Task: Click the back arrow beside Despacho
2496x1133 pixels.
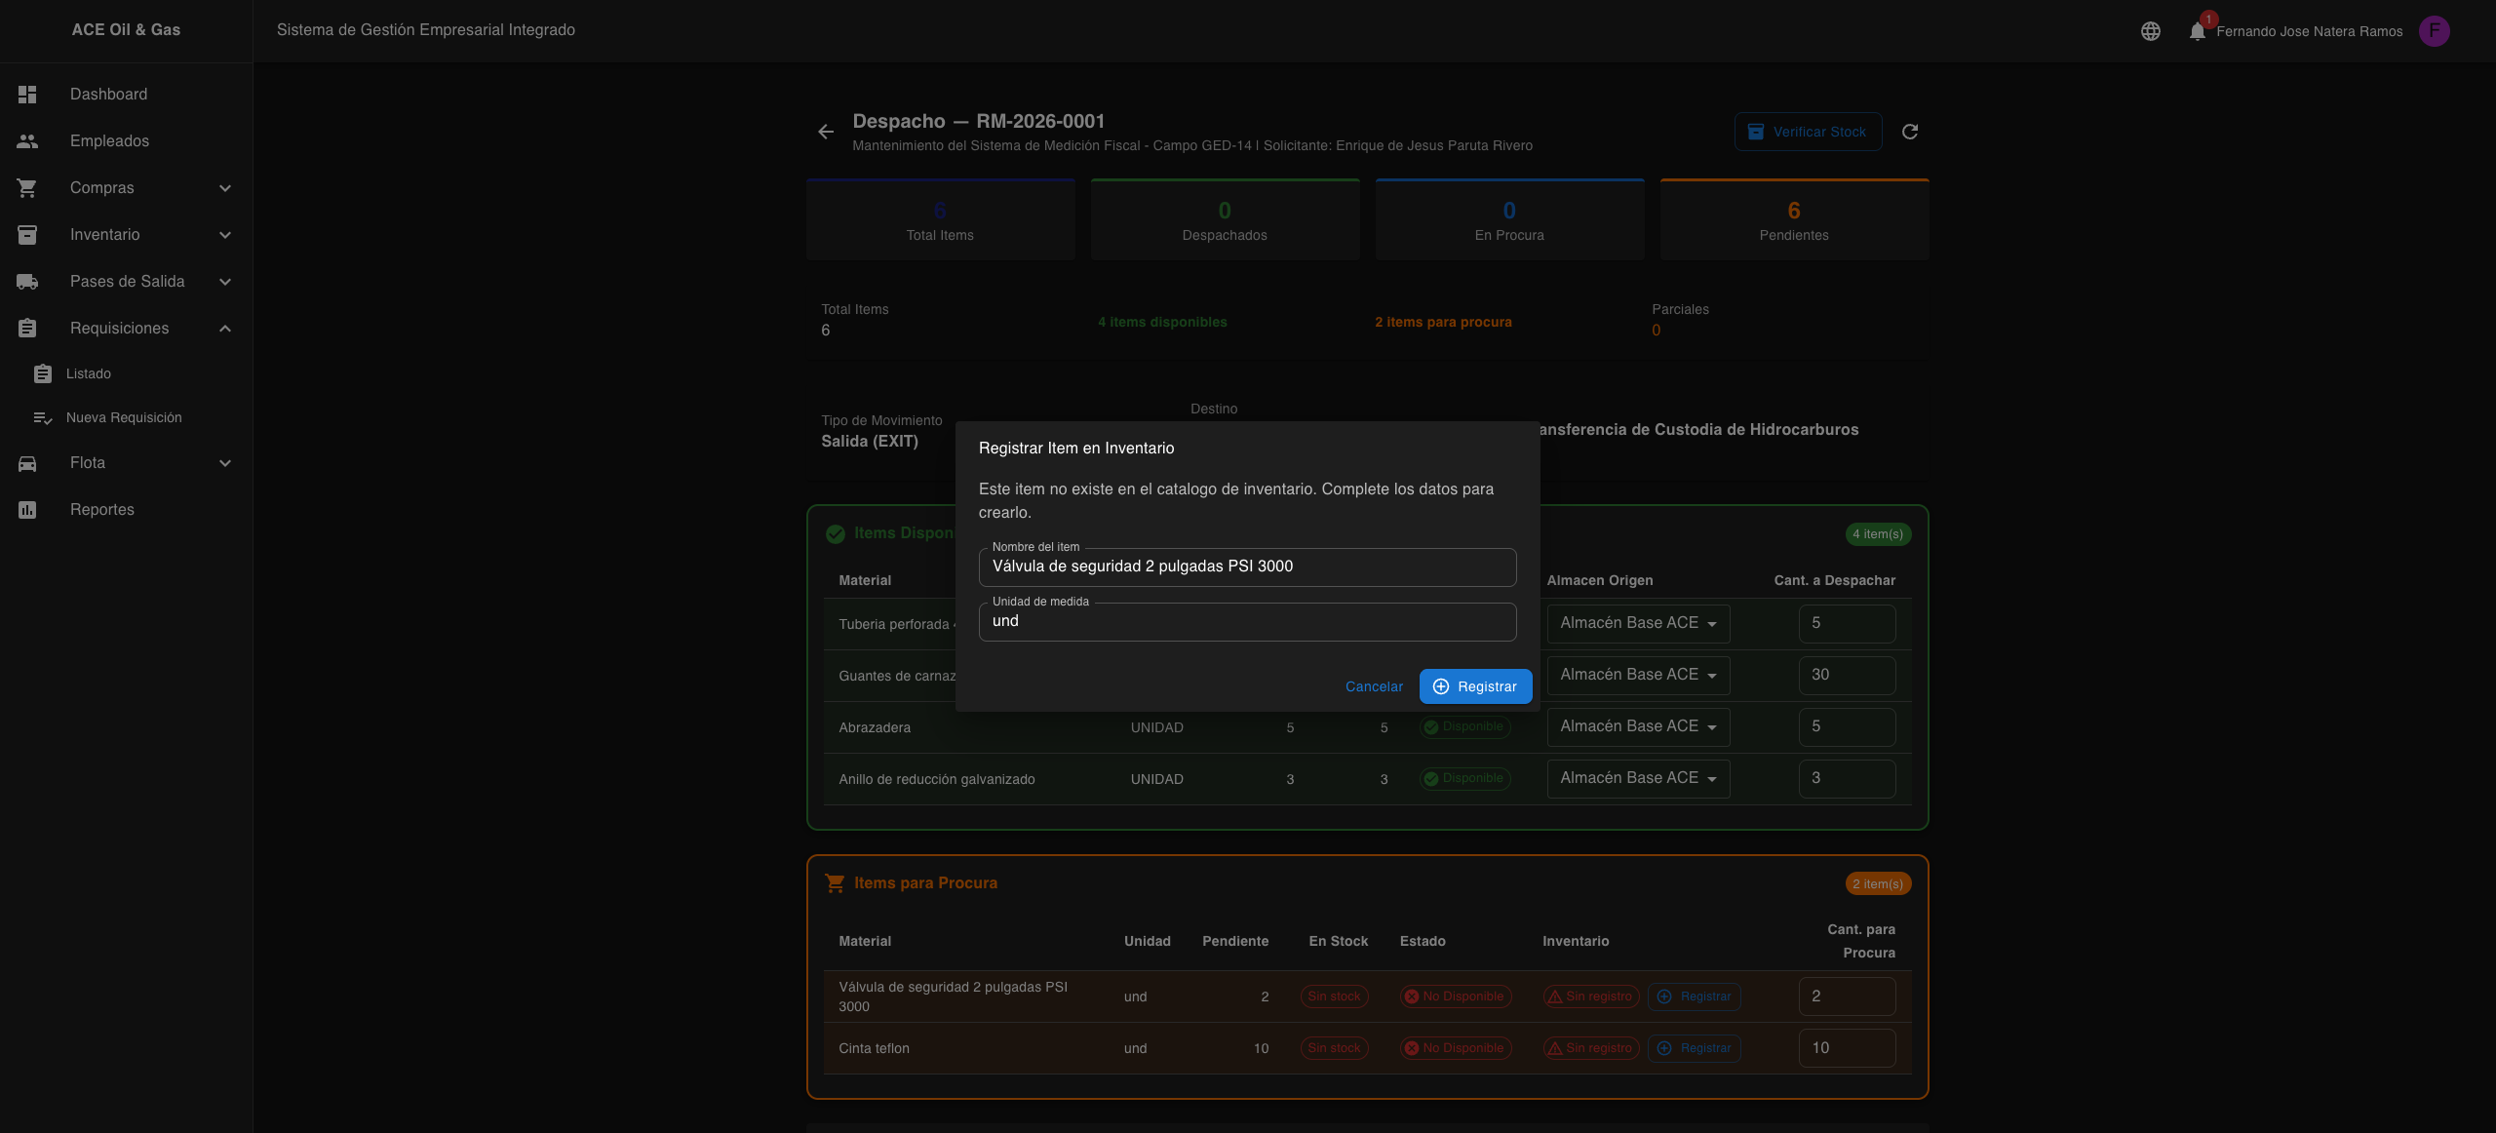Action: [826, 132]
